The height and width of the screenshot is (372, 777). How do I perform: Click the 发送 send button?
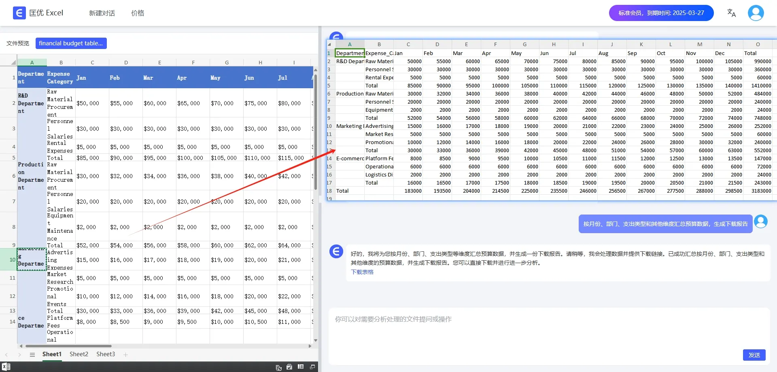[754, 355]
